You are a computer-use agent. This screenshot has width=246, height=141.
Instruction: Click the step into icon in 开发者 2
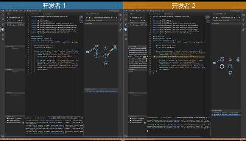click(136, 20)
